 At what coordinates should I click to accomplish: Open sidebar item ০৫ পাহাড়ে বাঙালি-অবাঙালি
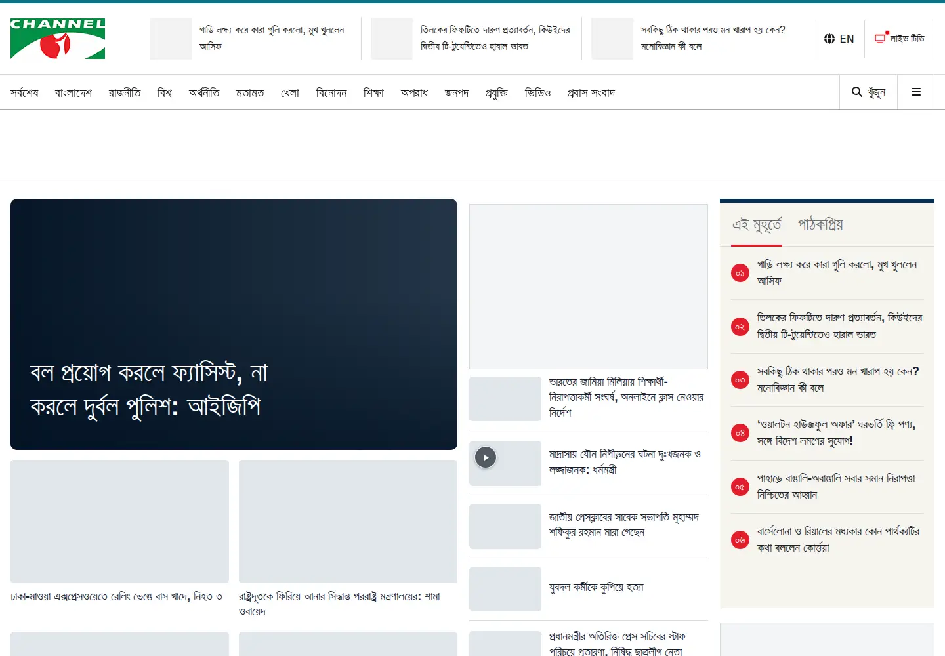836,487
